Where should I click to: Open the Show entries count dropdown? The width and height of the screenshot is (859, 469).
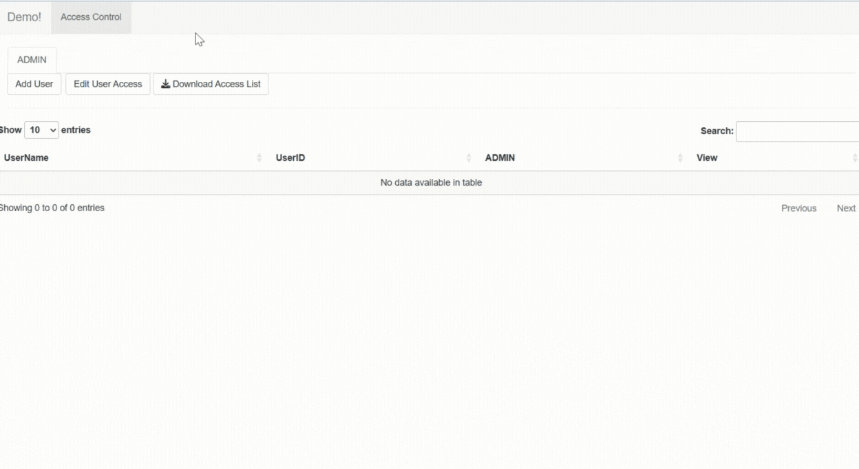coord(41,130)
